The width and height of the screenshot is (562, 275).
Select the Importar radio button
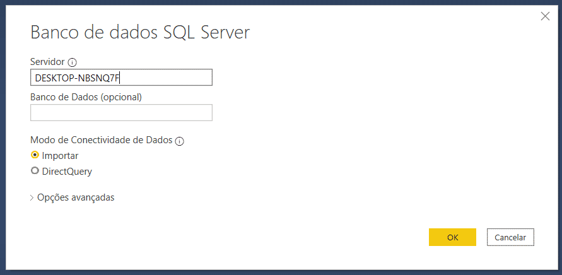point(35,155)
